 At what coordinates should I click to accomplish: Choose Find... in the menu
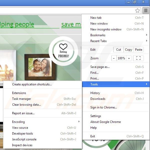click(116, 73)
